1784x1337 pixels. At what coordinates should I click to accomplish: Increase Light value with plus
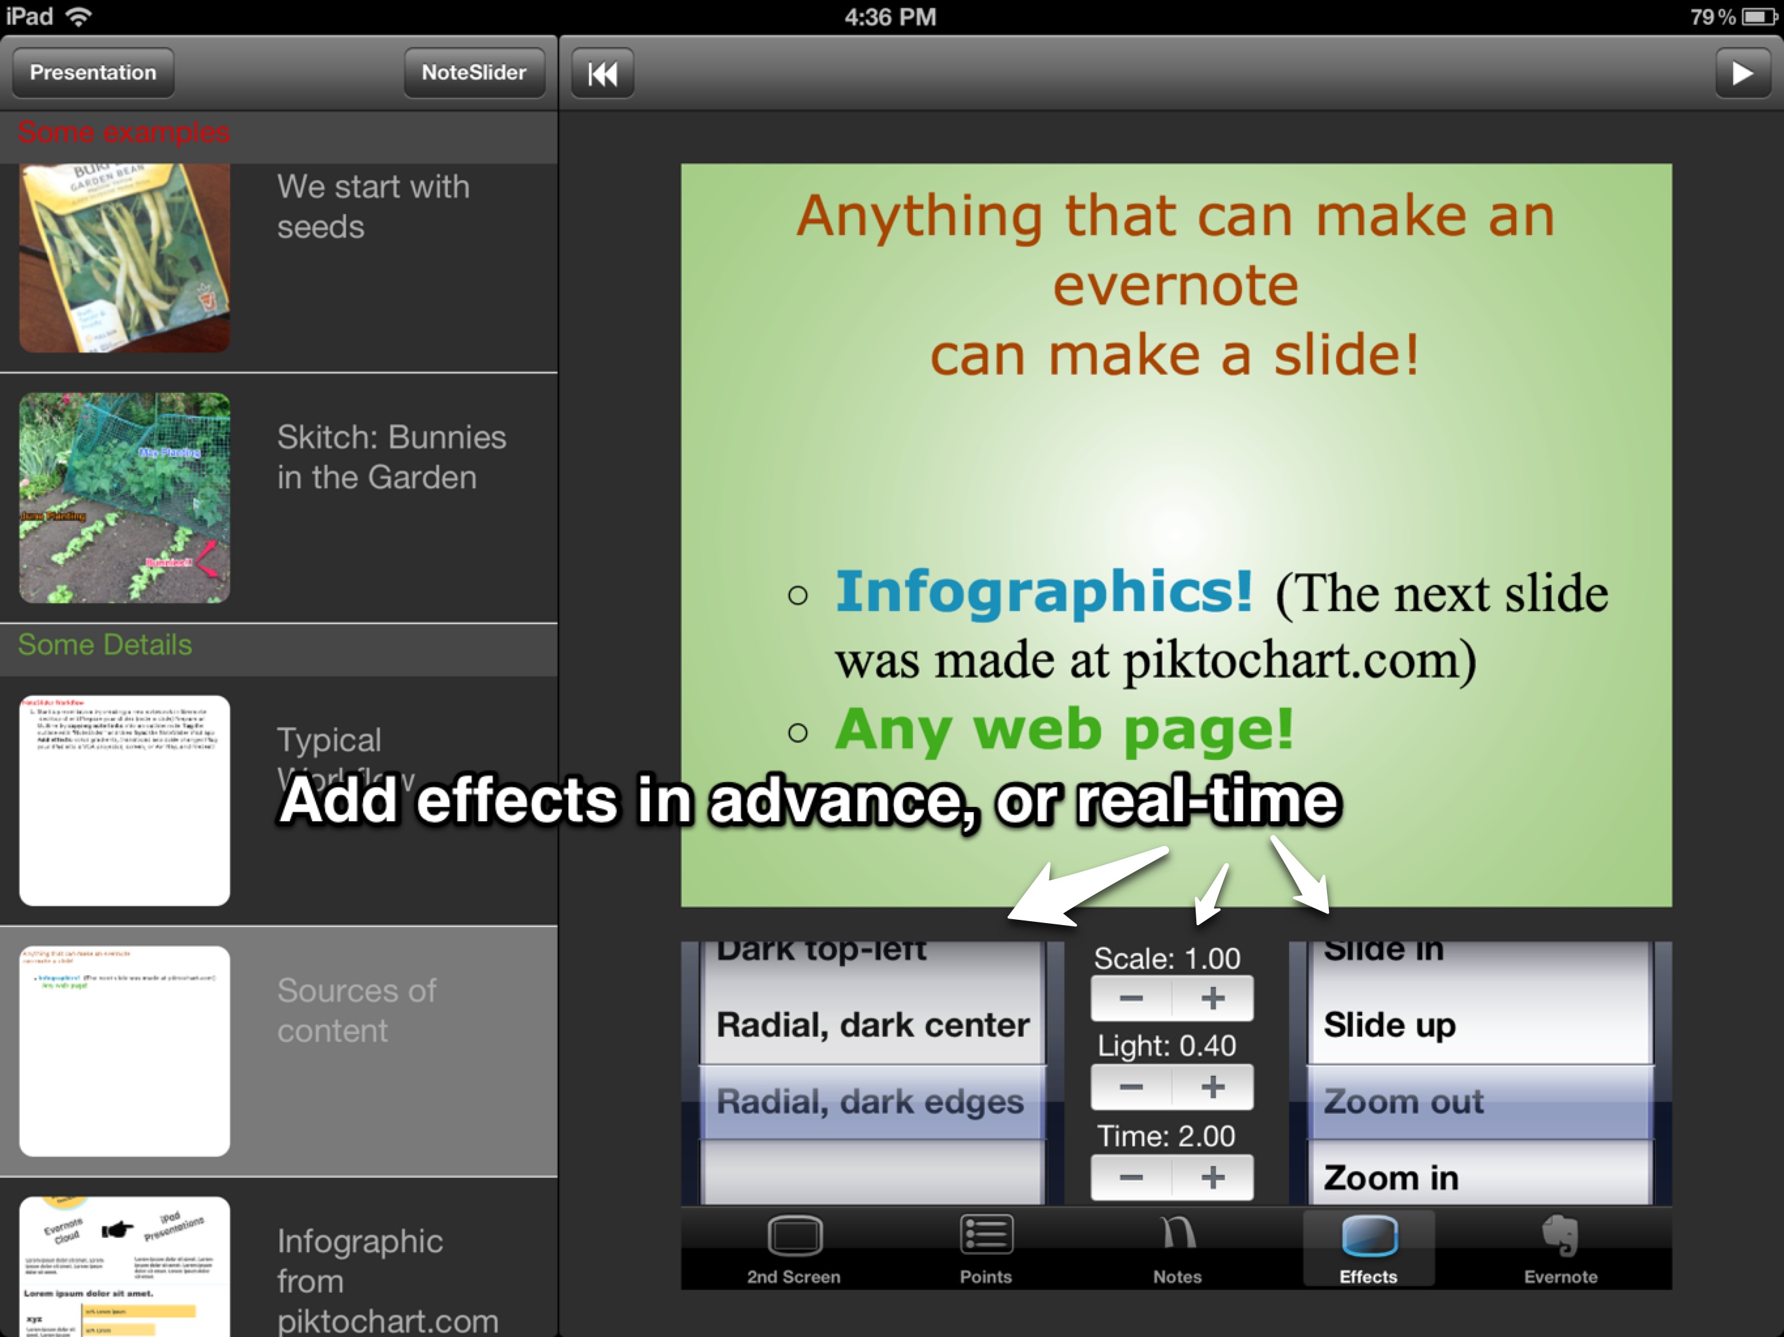coord(1213,1088)
